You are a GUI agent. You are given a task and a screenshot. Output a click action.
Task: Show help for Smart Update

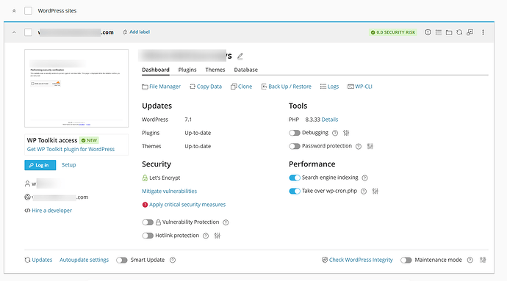tap(173, 260)
